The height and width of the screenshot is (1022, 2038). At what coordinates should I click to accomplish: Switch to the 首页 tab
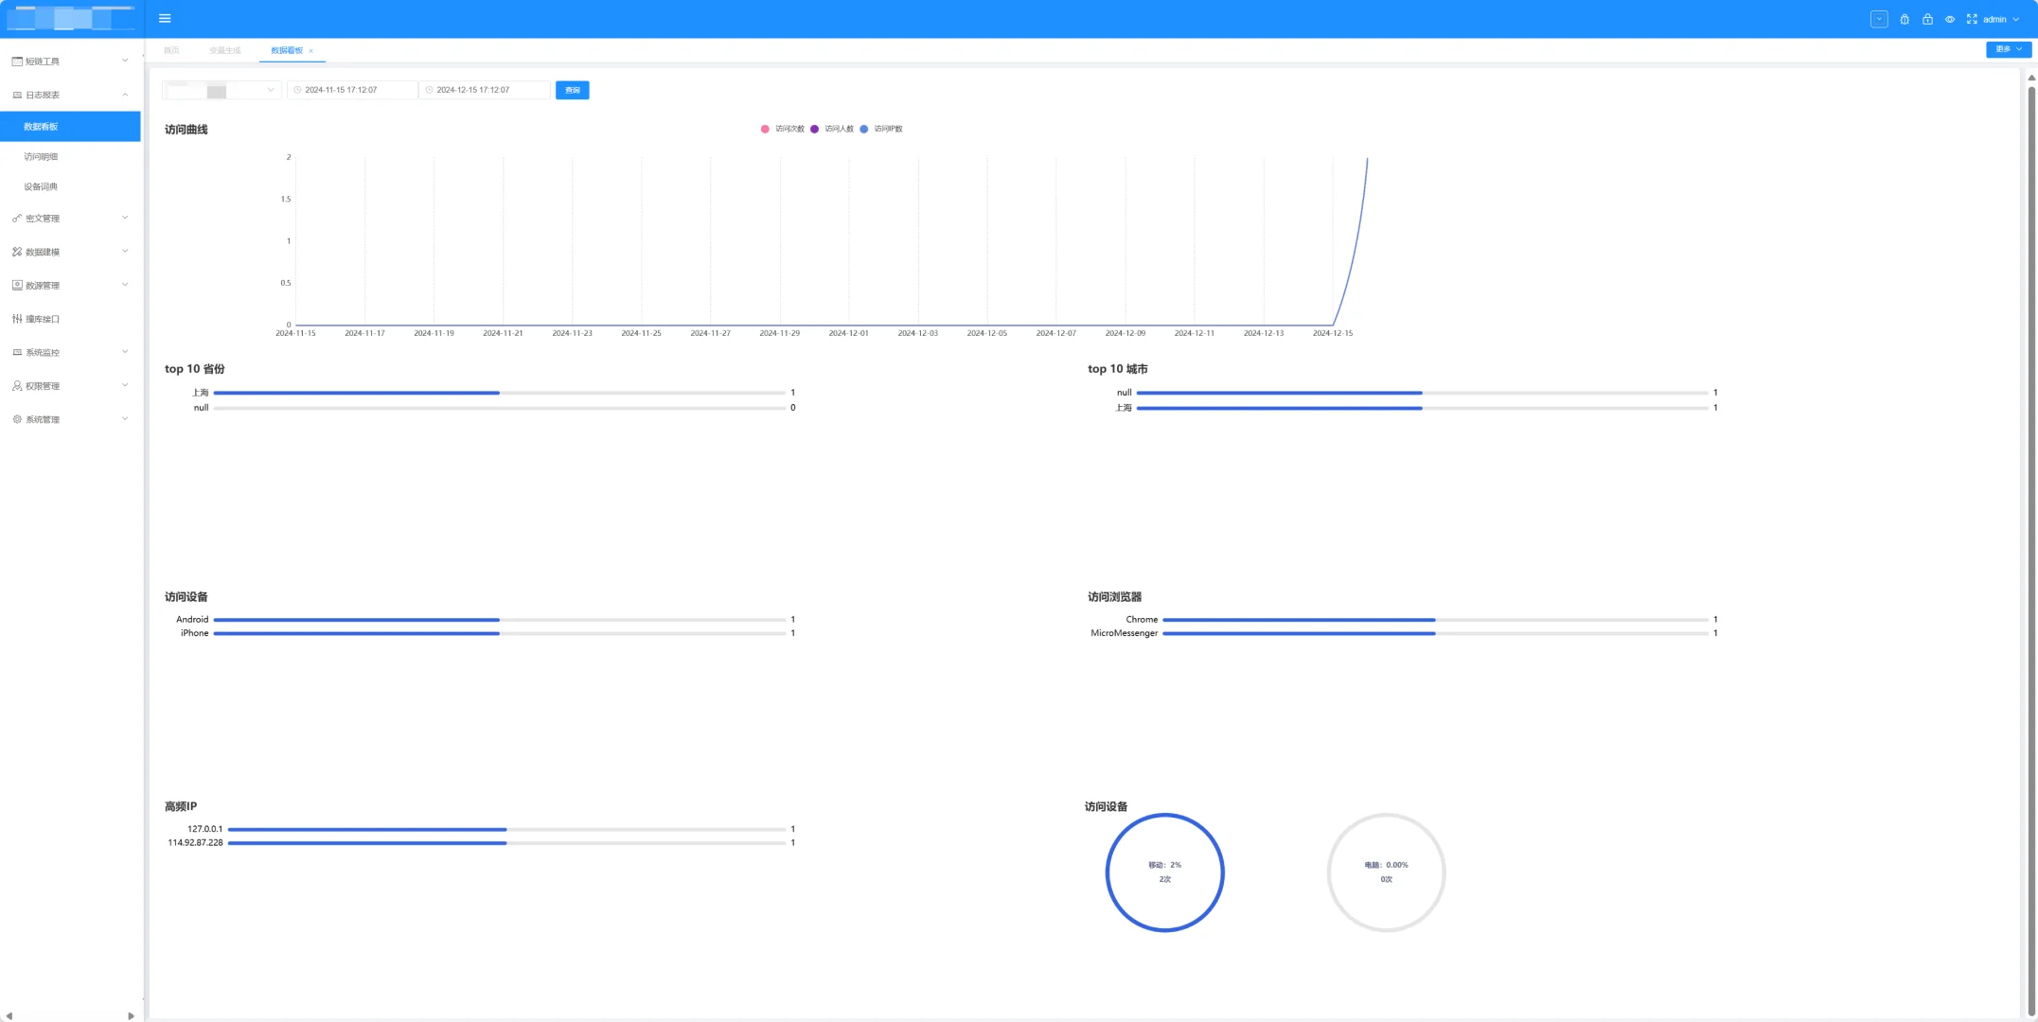[171, 50]
